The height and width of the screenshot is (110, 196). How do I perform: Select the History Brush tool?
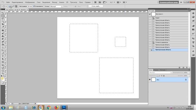(3, 39)
